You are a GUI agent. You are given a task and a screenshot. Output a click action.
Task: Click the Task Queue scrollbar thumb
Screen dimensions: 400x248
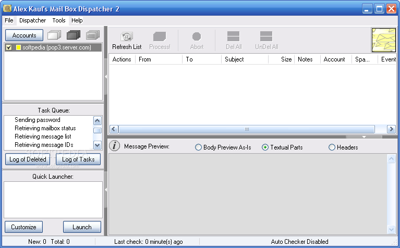[97, 130]
